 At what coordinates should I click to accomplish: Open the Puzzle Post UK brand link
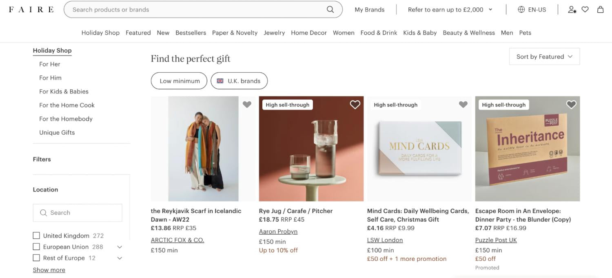[496, 240]
